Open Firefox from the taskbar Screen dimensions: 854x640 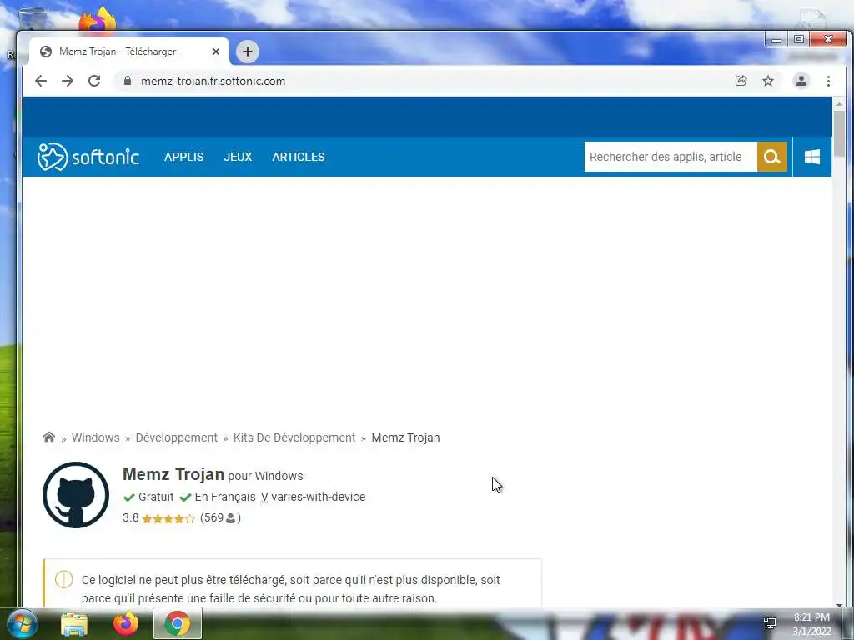(x=126, y=623)
